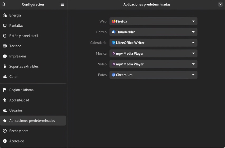The width and height of the screenshot is (225, 148).
Task: Click the Firefox label in Web combo
Action: pos(122,21)
